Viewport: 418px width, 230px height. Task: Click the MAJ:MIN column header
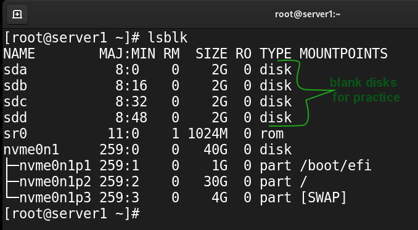(x=127, y=54)
